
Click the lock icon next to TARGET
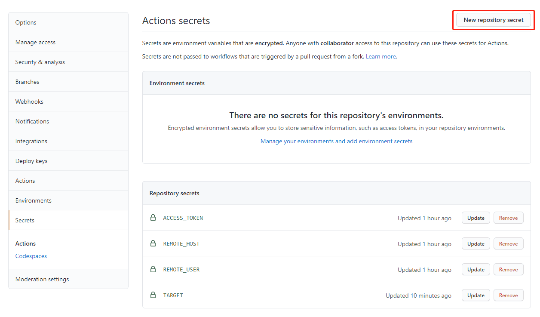point(153,295)
